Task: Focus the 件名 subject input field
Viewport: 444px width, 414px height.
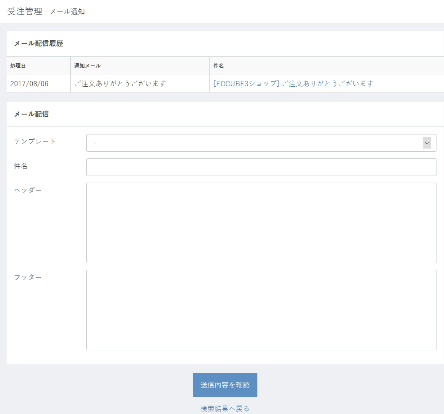Action: point(261,167)
